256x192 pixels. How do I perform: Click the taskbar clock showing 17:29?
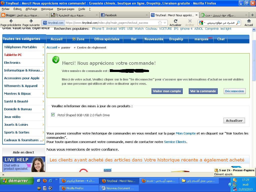click(x=245, y=180)
